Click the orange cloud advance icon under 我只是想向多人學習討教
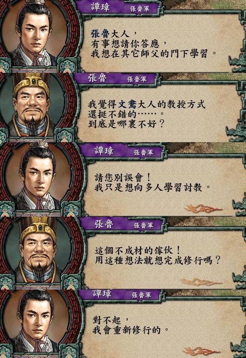 click(203, 209)
